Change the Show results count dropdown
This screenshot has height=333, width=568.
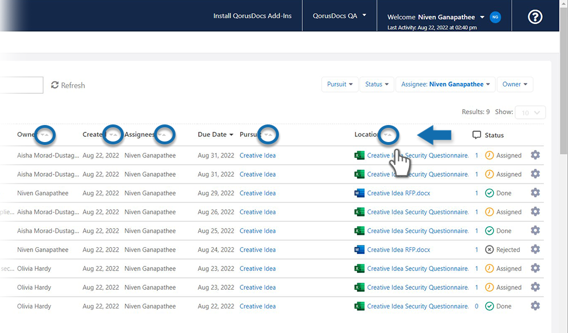pyautogui.click(x=531, y=113)
